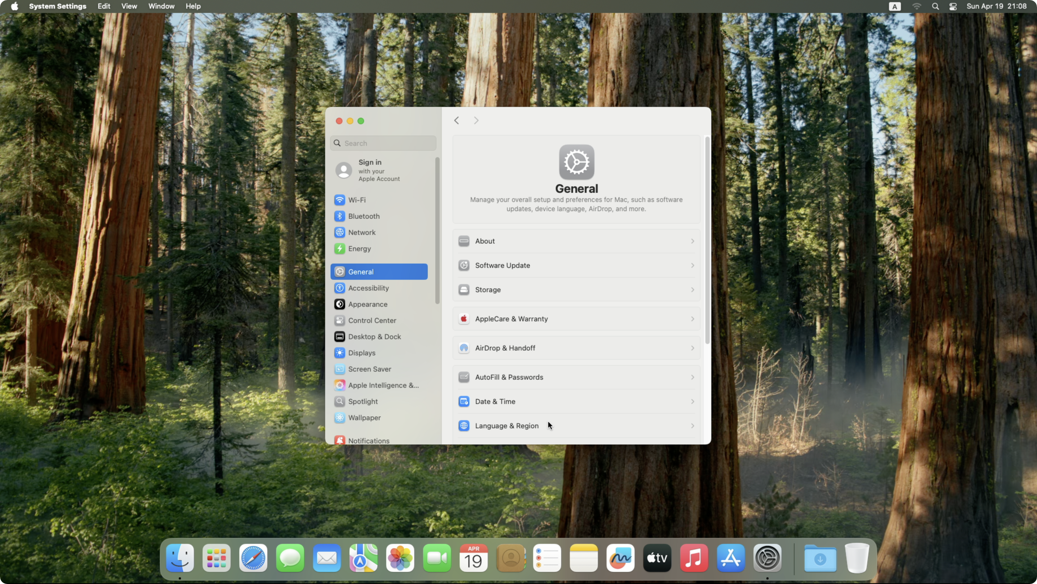The height and width of the screenshot is (584, 1037).
Task: Open Calendar from the Dock
Action: (473, 558)
